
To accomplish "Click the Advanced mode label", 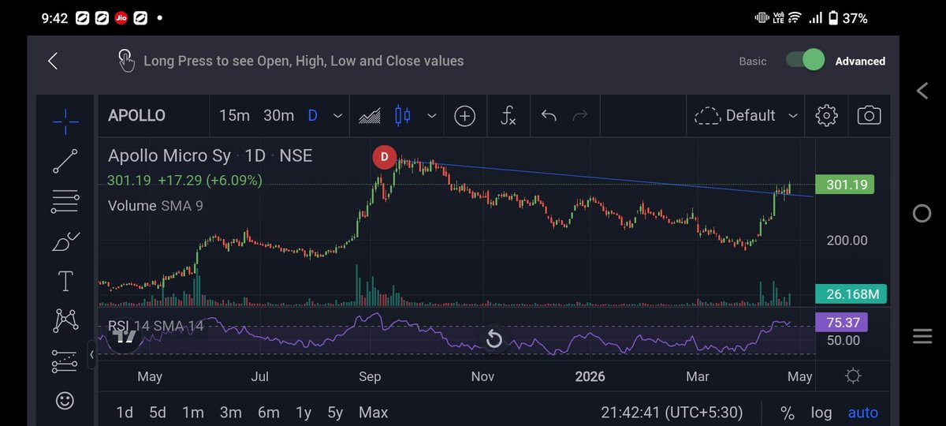I will point(860,61).
